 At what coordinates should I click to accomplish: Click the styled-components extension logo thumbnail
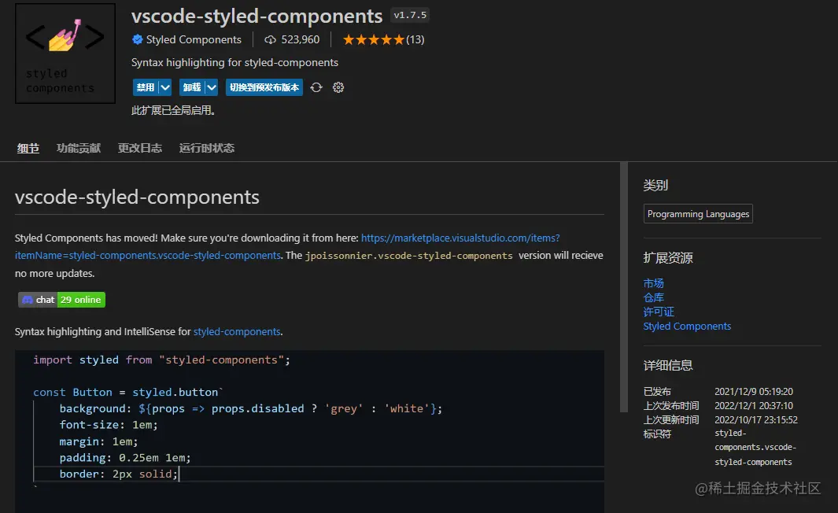tap(65, 54)
